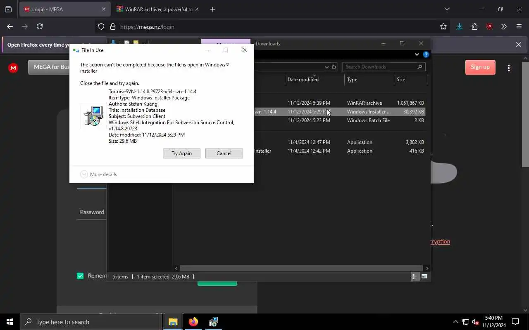This screenshot has width=529, height=330.
Task: Refresh the Explorer address bar
Action: (334, 67)
